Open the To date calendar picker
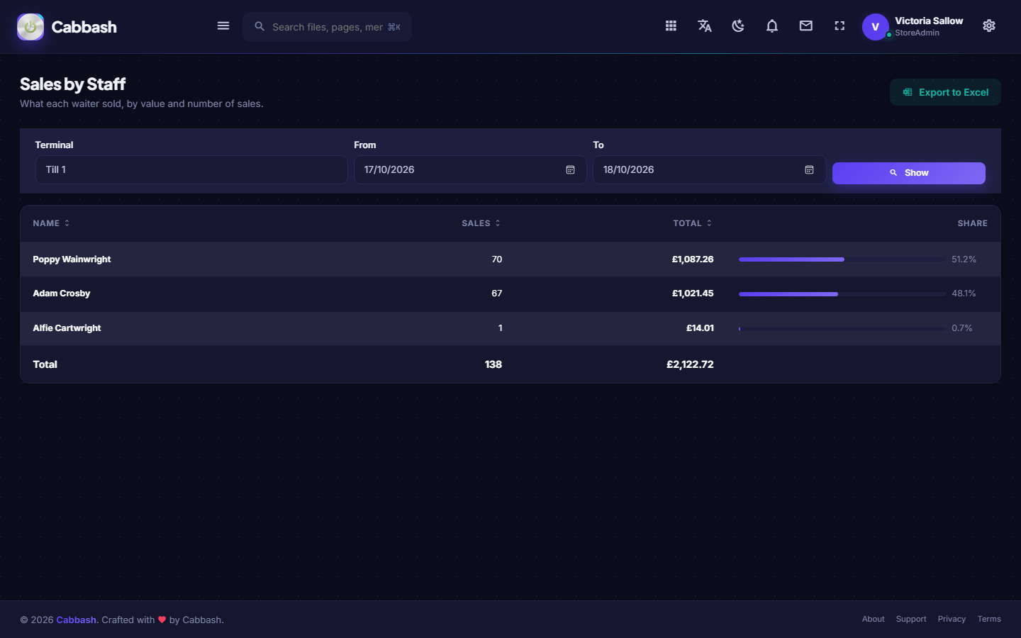Viewport: 1021px width, 638px height. pyautogui.click(x=809, y=170)
